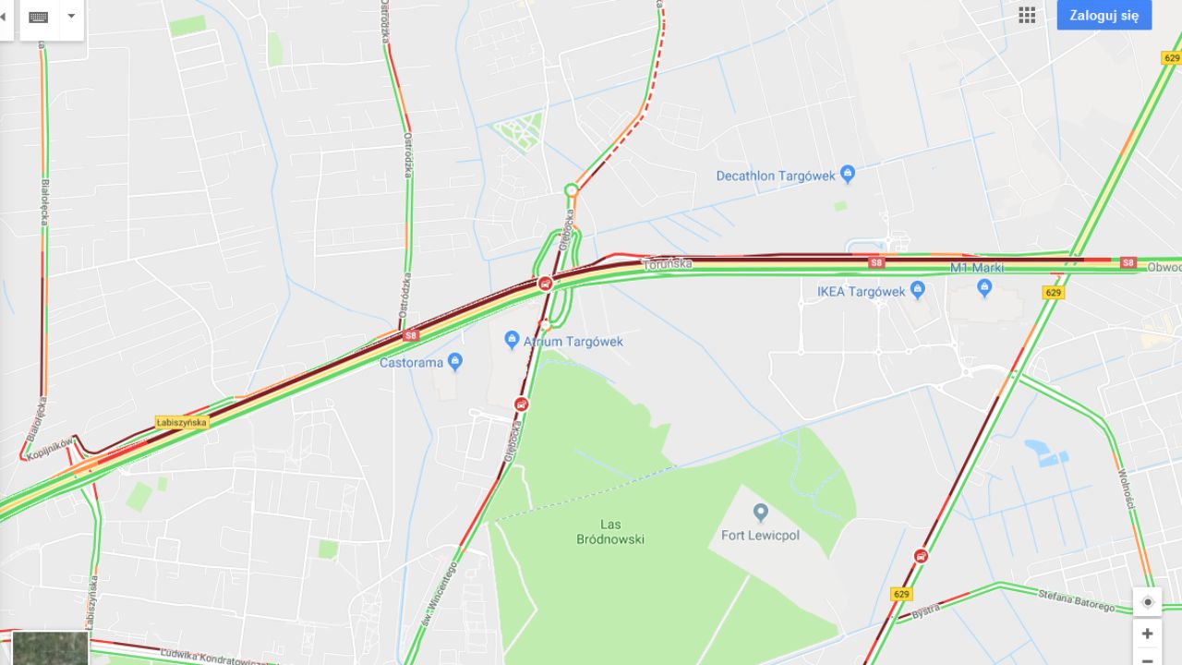Open the Decathlon Targówek shop marker

[x=848, y=174]
